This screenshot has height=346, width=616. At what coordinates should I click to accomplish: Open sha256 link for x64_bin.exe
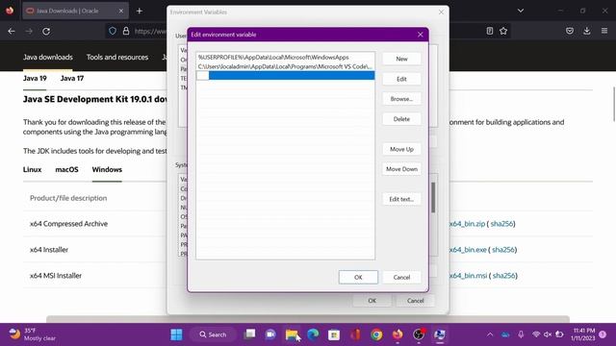(503, 250)
